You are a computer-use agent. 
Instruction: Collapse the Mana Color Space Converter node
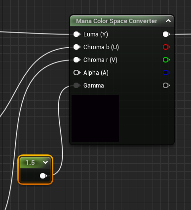pyautogui.click(x=168, y=21)
